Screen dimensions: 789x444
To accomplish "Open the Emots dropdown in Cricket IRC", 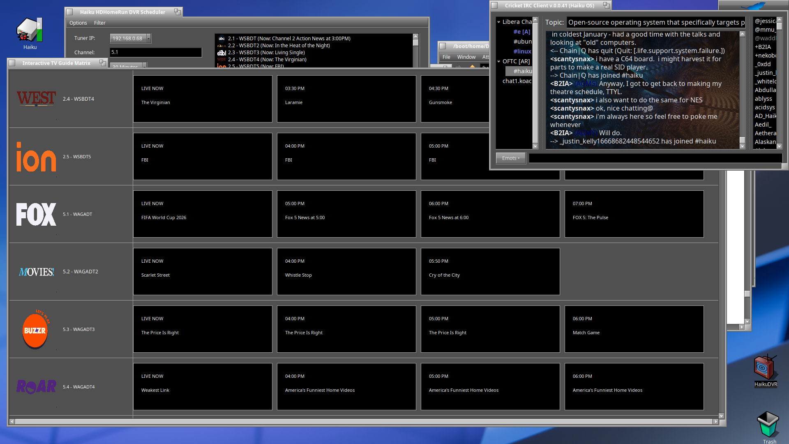I will pyautogui.click(x=511, y=158).
